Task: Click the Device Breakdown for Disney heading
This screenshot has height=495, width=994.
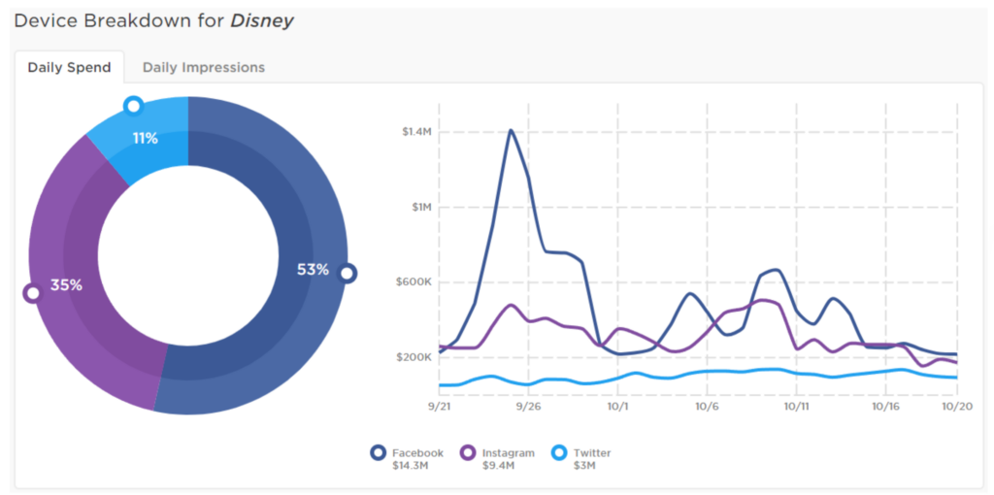Action: (x=154, y=21)
